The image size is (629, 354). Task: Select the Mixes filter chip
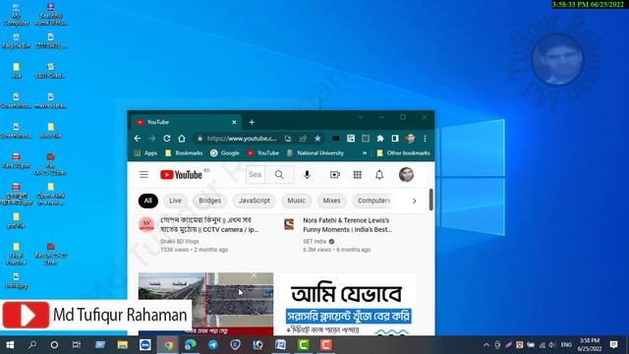pyautogui.click(x=332, y=201)
